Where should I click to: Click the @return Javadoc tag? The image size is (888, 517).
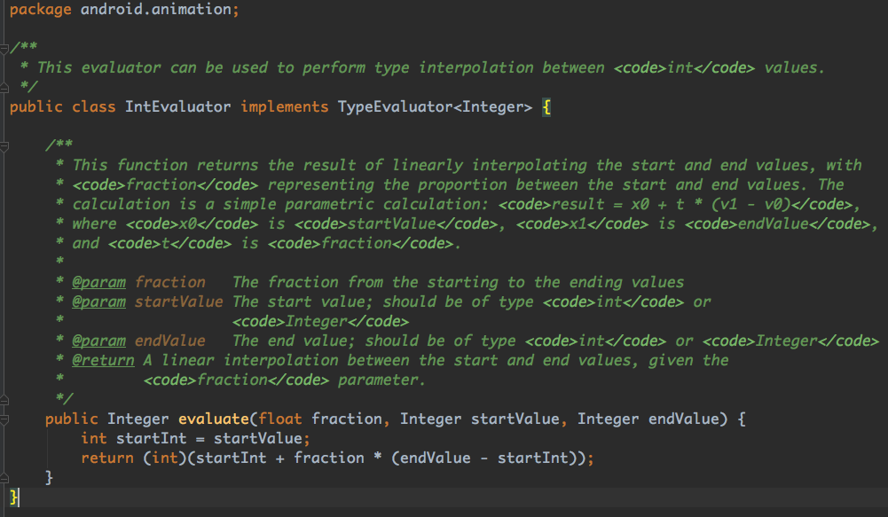[x=103, y=360]
